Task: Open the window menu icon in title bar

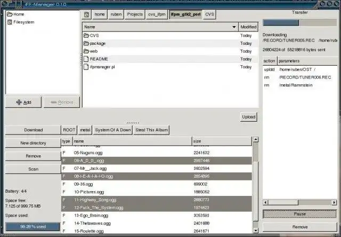Action: tap(5, 4)
